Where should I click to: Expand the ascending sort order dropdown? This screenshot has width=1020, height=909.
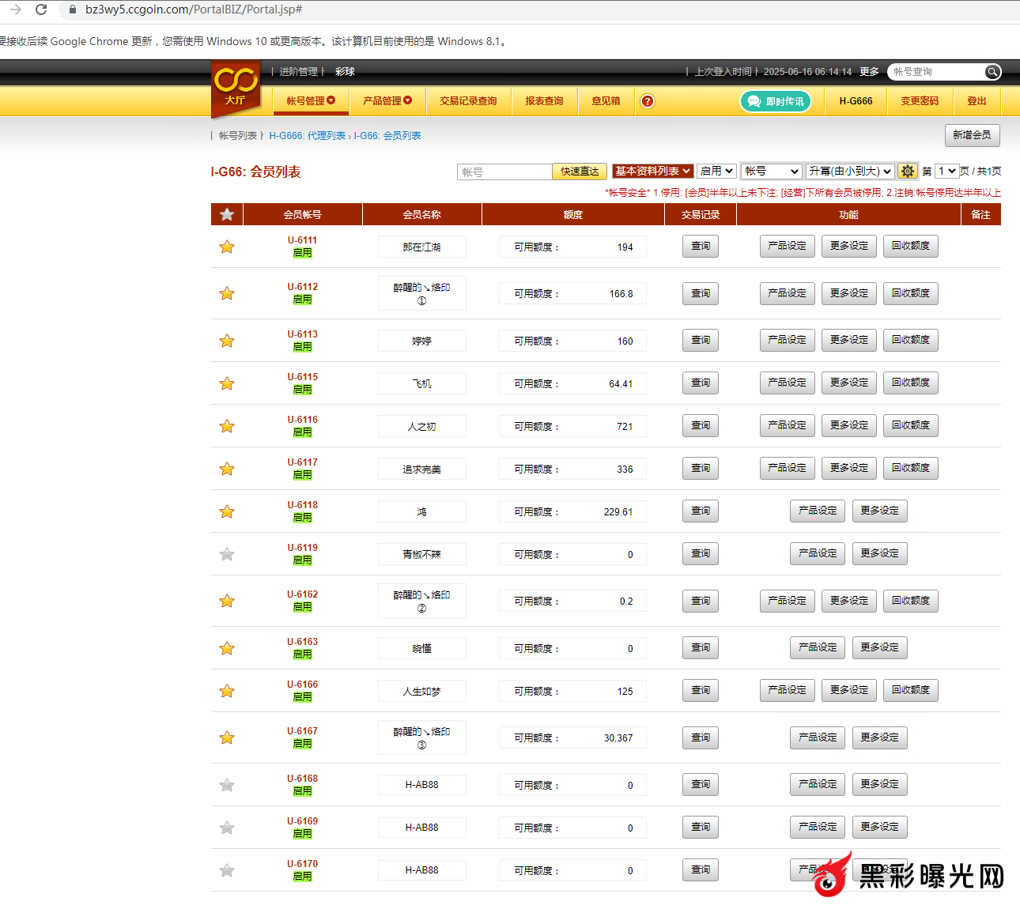pos(850,171)
